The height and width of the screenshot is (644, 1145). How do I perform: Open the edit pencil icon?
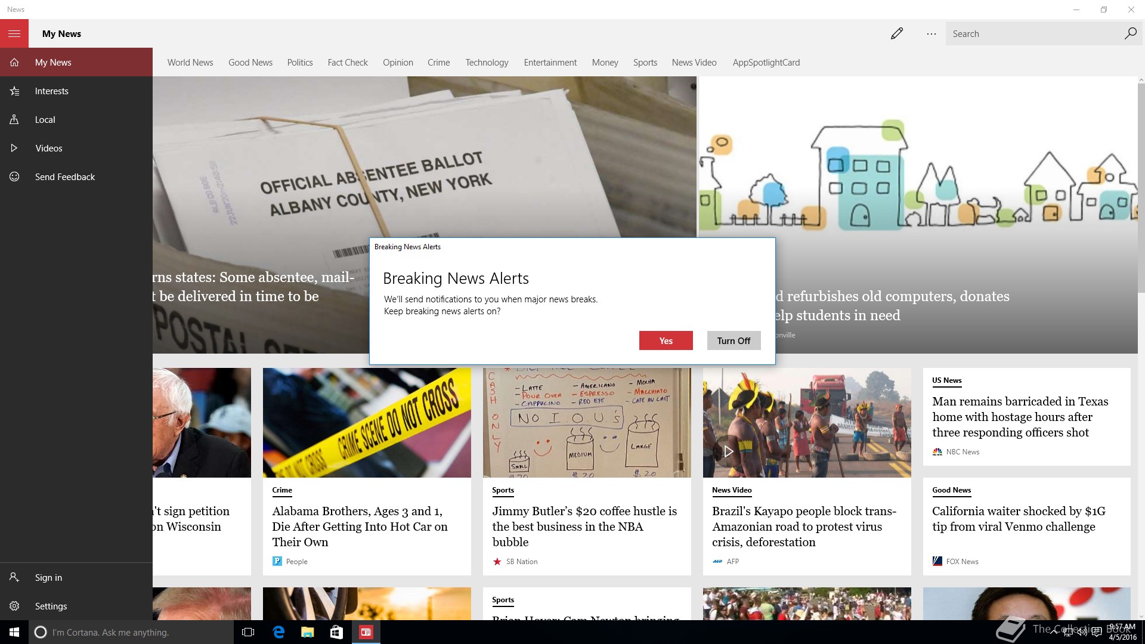tap(896, 33)
